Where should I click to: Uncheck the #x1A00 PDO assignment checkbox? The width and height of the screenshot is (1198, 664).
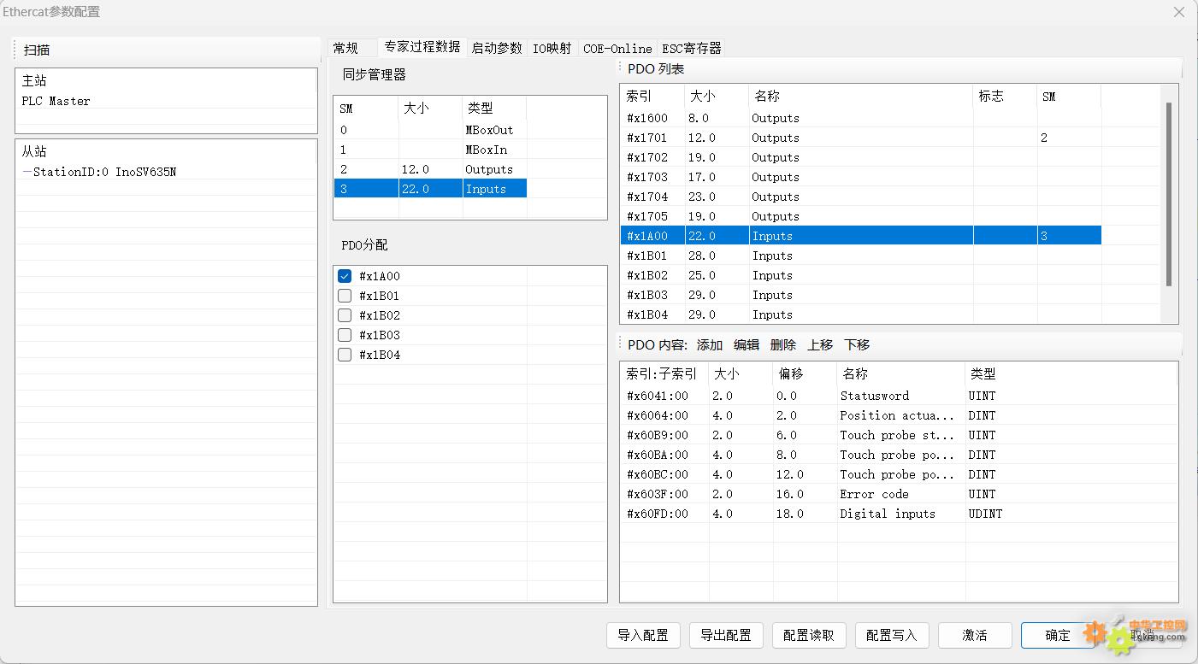tap(345, 276)
